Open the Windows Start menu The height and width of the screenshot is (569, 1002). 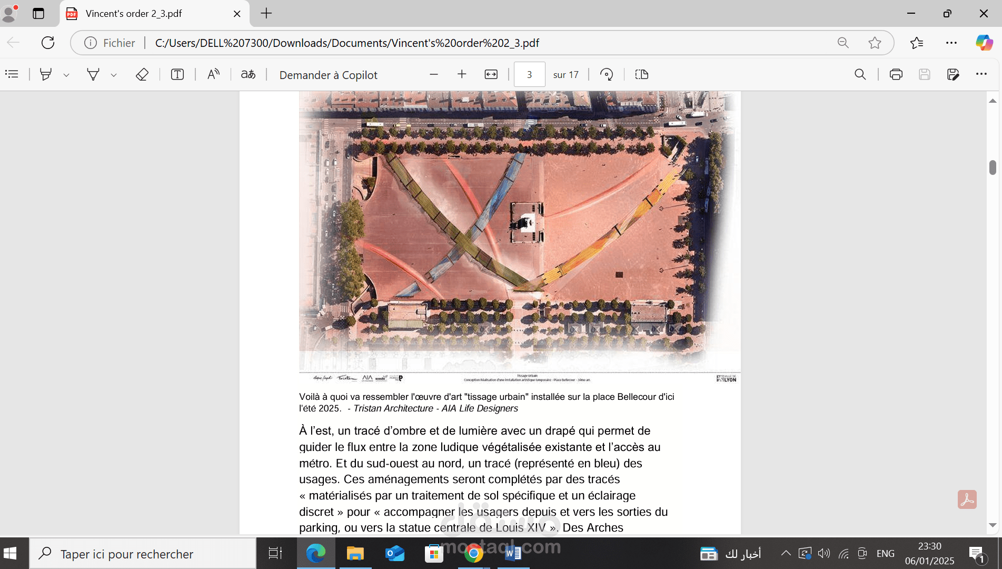point(10,553)
